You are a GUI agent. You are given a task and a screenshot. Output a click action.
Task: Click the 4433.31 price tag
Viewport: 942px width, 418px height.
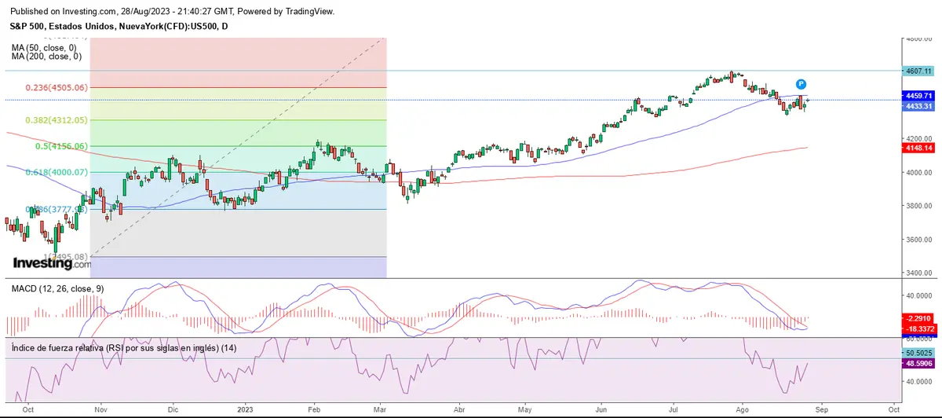pos(918,106)
